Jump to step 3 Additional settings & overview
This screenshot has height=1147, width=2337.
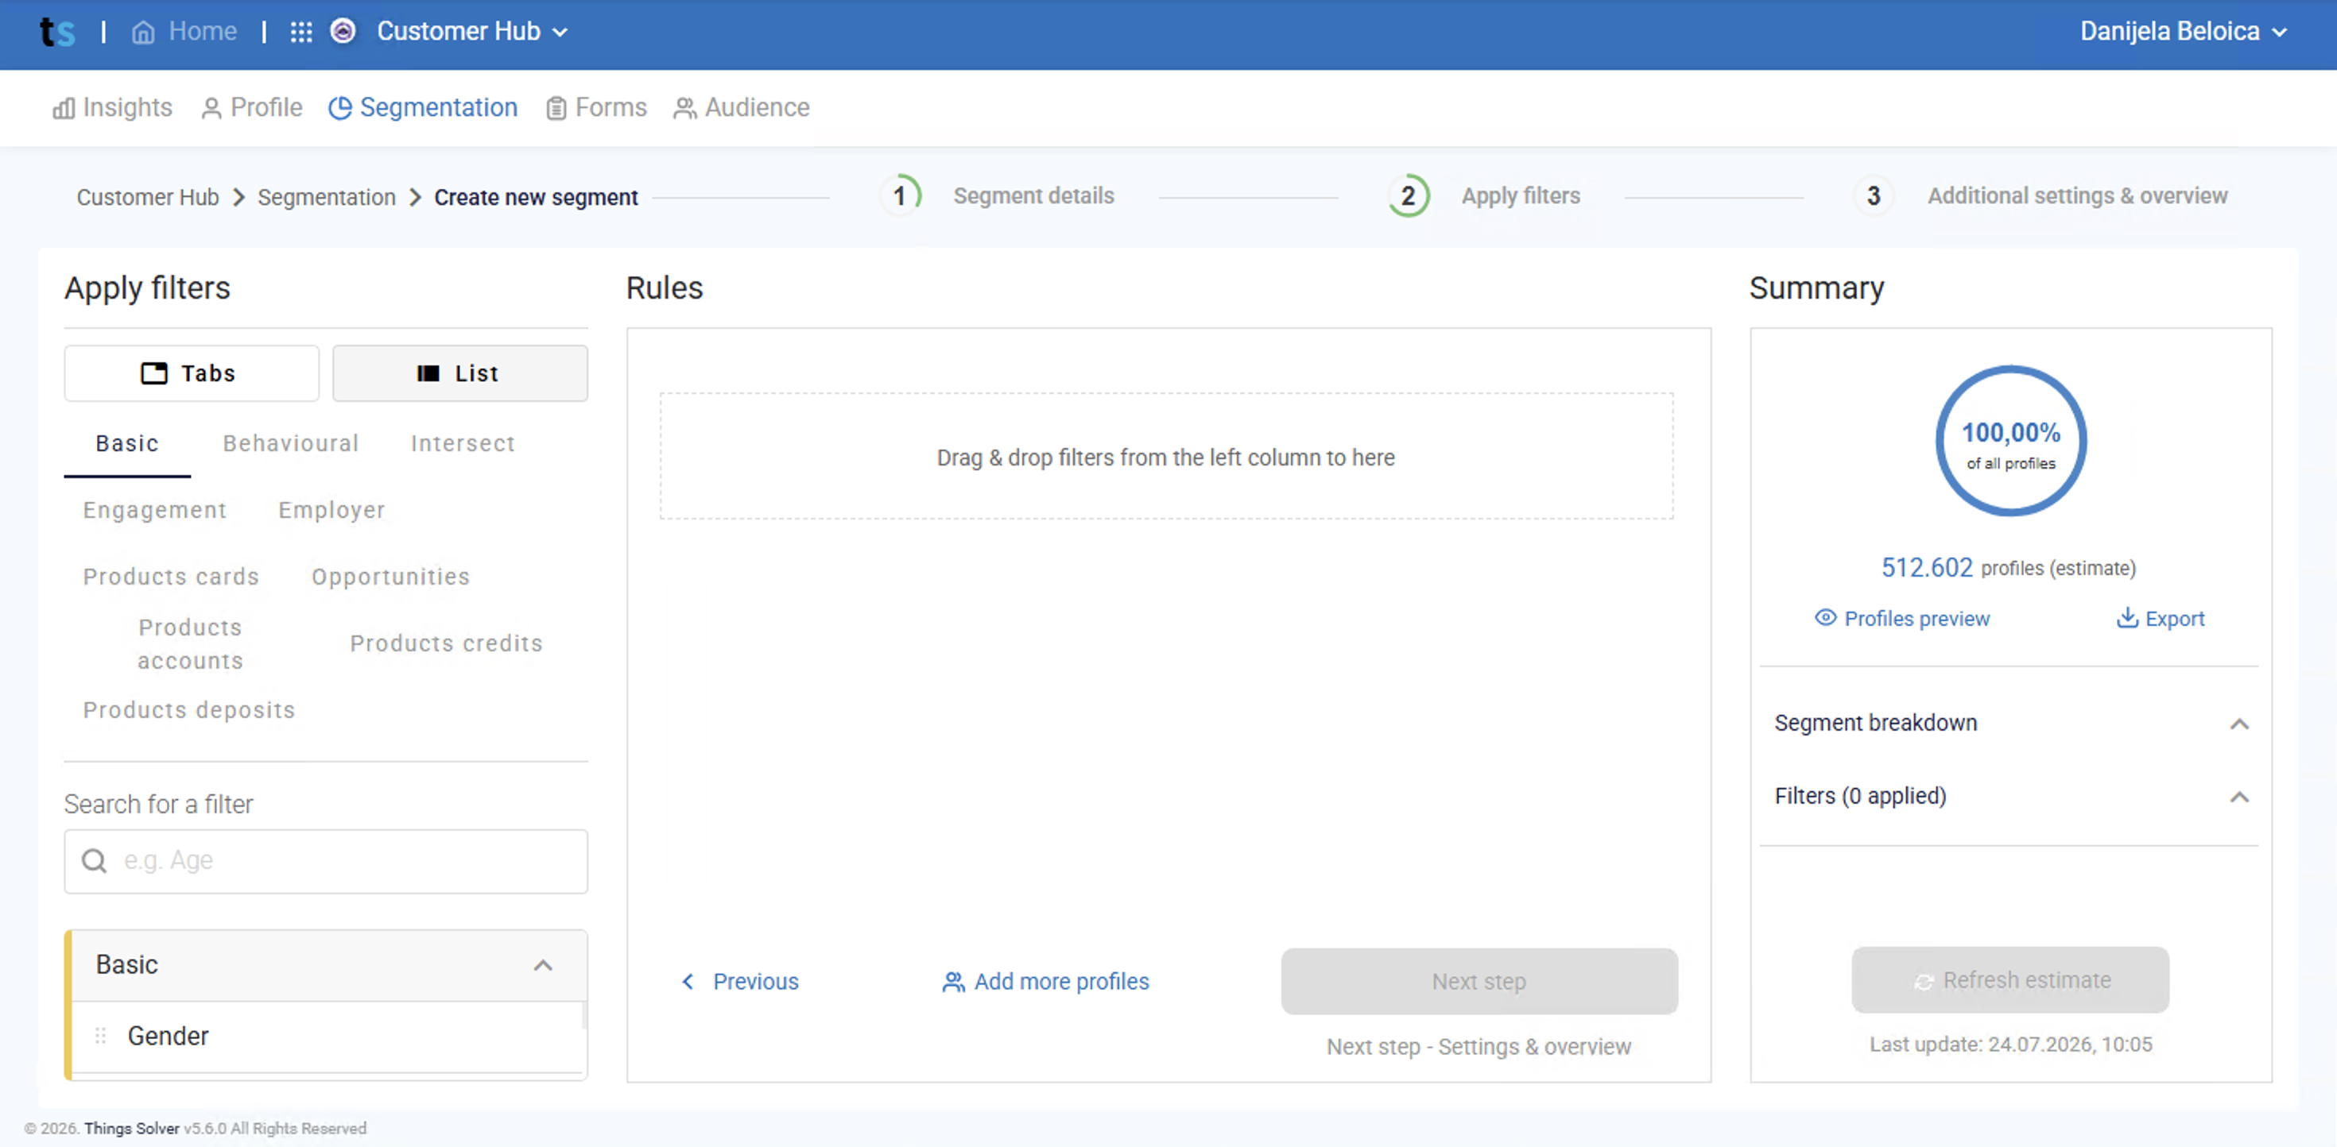(x=2041, y=196)
